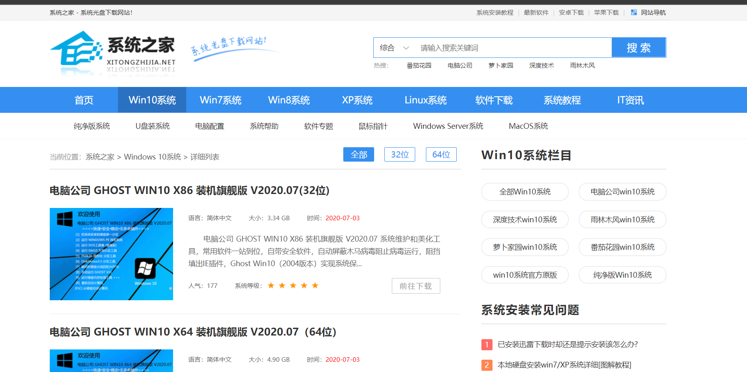Open FAQ 已安装迅雷下载时却还是提示安装
This screenshot has height=372, width=747.
coord(568,345)
